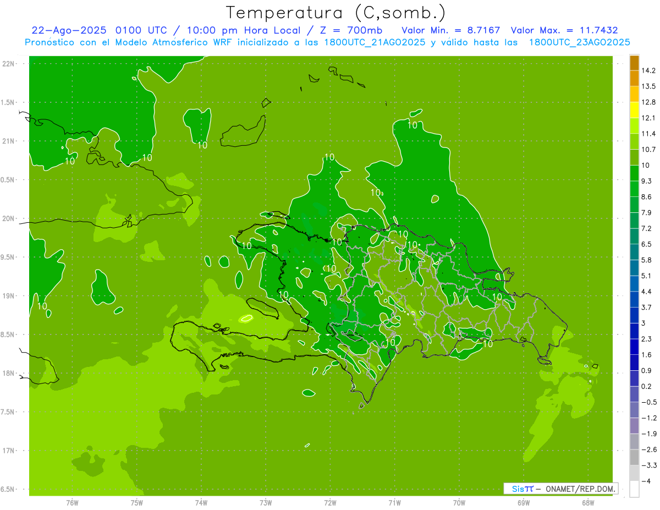This screenshot has height=510, width=660.
Task: Click the legend swatch between 9.3 and 10
Action: (x=634, y=173)
